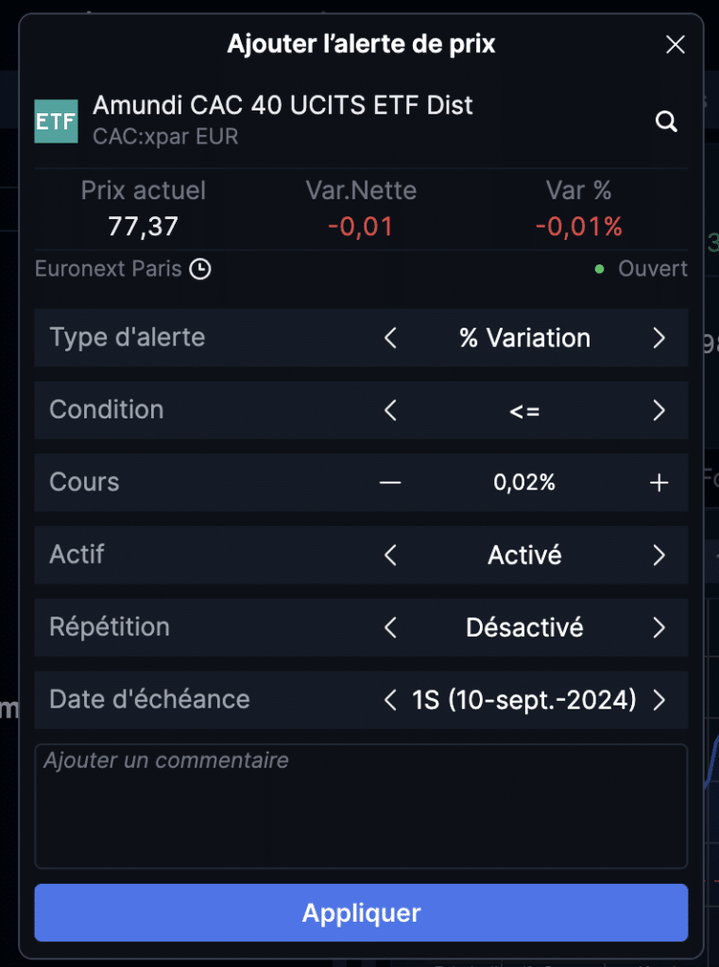Switch to previous Type d'alerte option
This screenshot has height=967, width=719.
pos(390,338)
